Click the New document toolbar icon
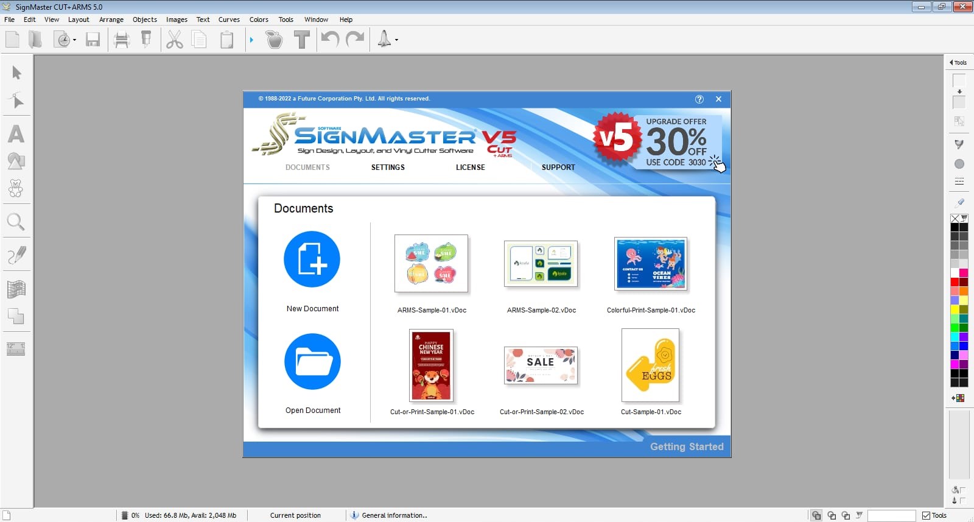This screenshot has height=522, width=974. (x=12, y=40)
